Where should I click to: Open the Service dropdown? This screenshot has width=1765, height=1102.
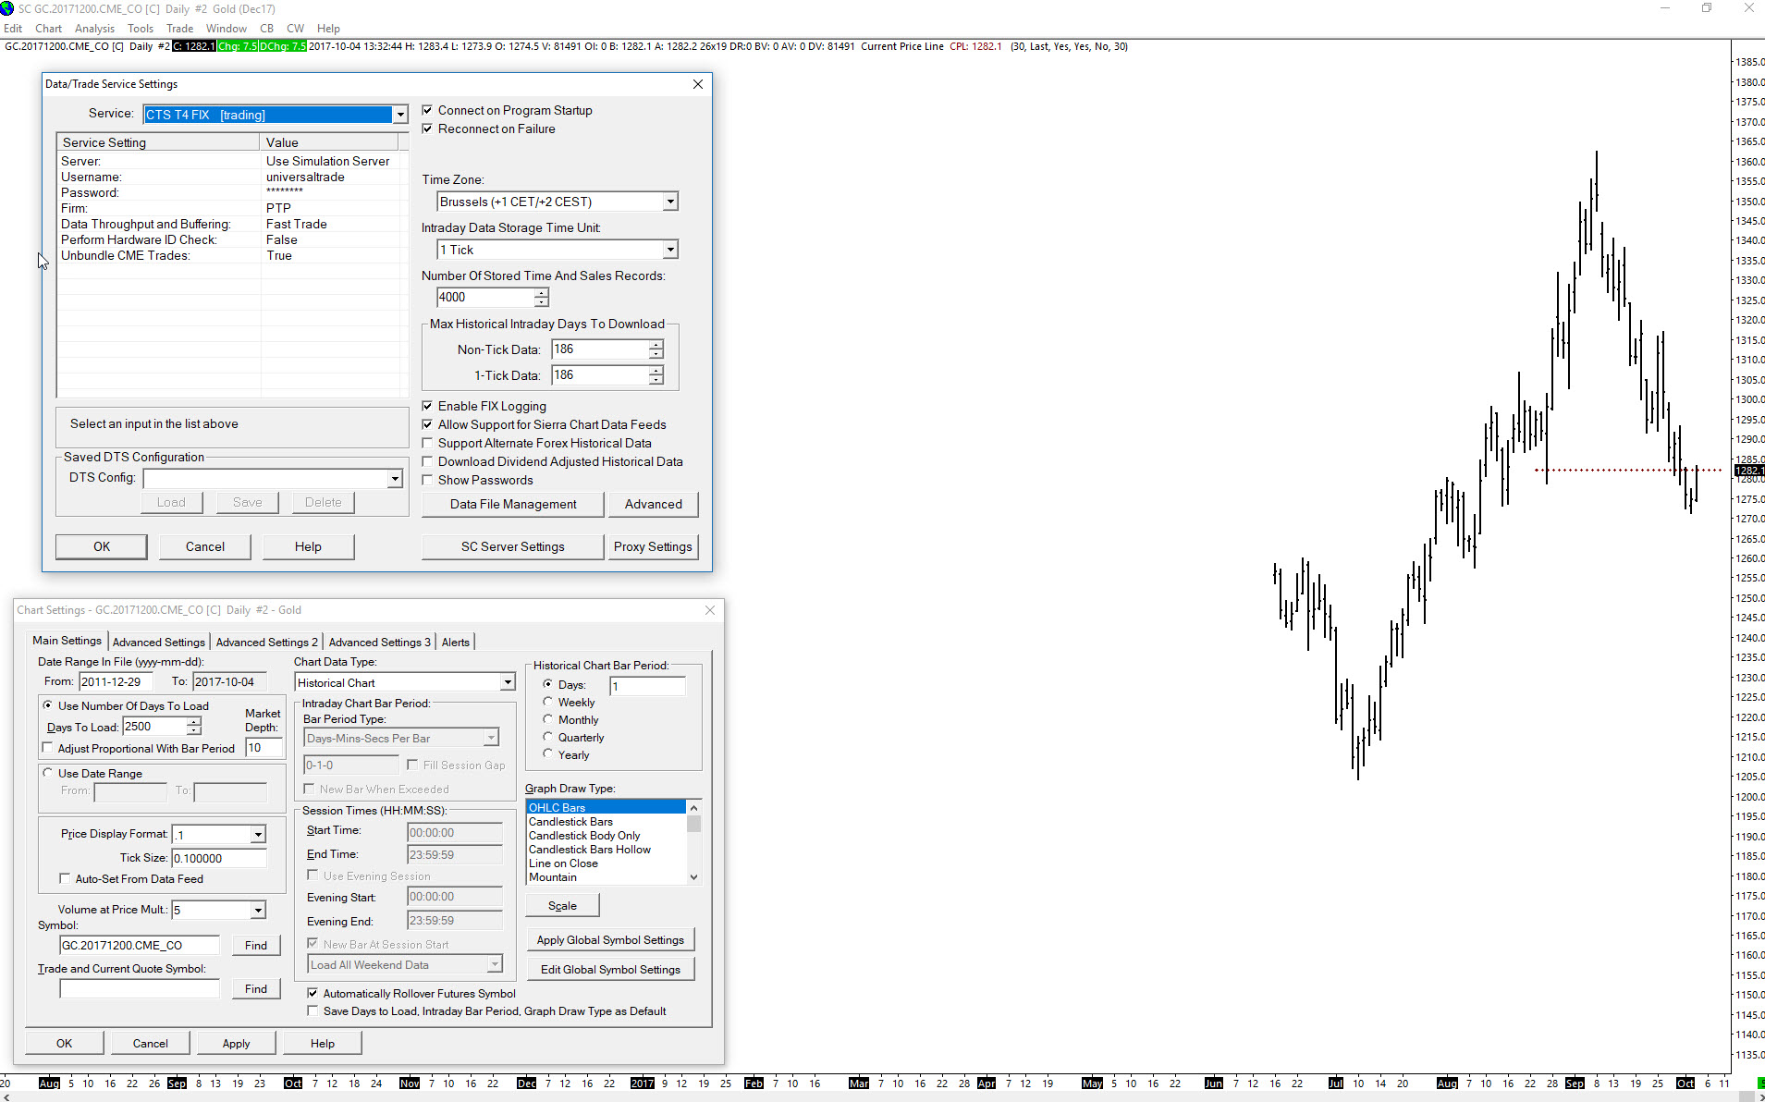(x=400, y=115)
